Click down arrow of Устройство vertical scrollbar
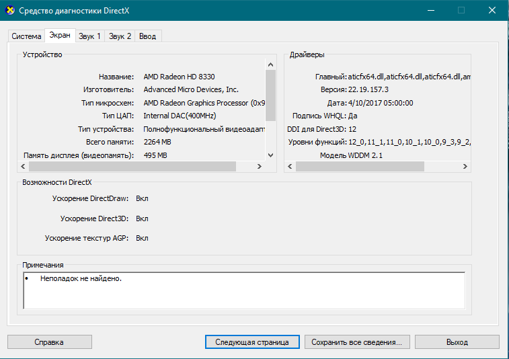509x359 pixels. point(270,155)
